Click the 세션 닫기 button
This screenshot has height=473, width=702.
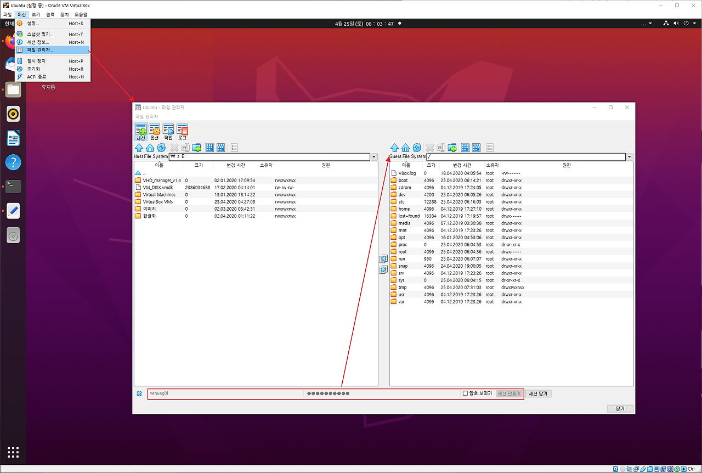click(x=539, y=393)
